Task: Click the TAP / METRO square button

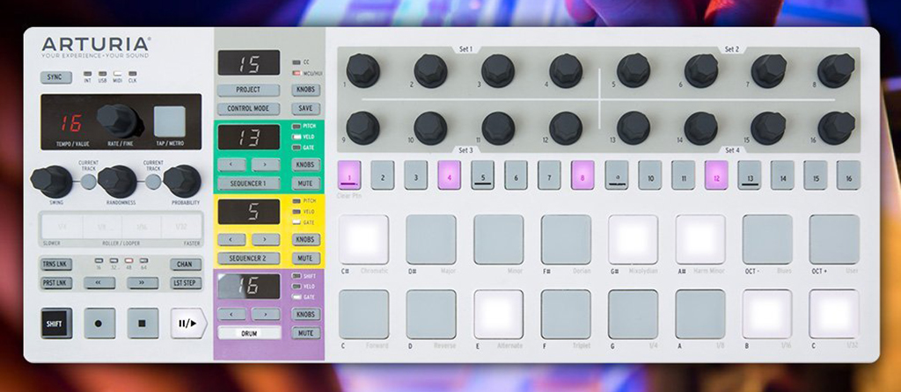Action: pos(170,121)
